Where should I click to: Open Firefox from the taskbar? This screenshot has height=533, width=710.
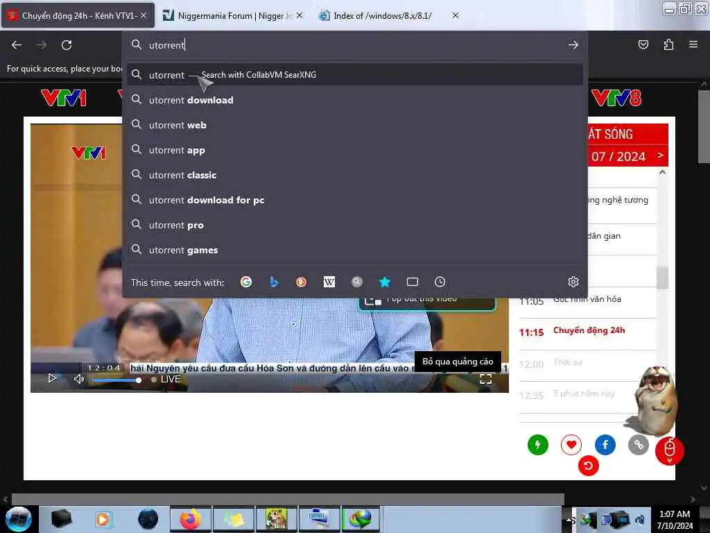(190, 519)
